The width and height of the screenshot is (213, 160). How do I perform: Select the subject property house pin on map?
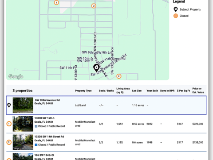tap(96, 68)
